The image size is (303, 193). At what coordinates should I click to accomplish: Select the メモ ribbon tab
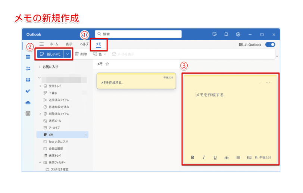tap(99, 44)
